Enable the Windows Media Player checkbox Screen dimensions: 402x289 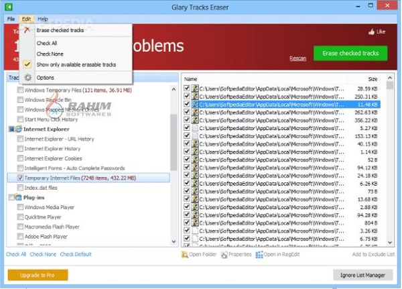20,207
